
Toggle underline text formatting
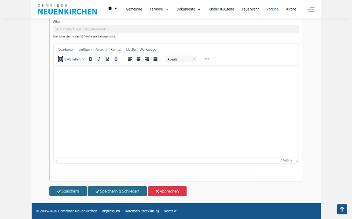click(x=107, y=59)
